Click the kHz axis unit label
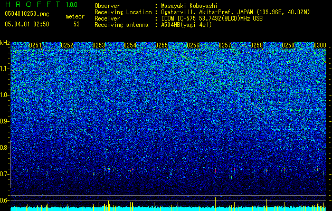This screenshot has width=332, height=211. (5, 43)
